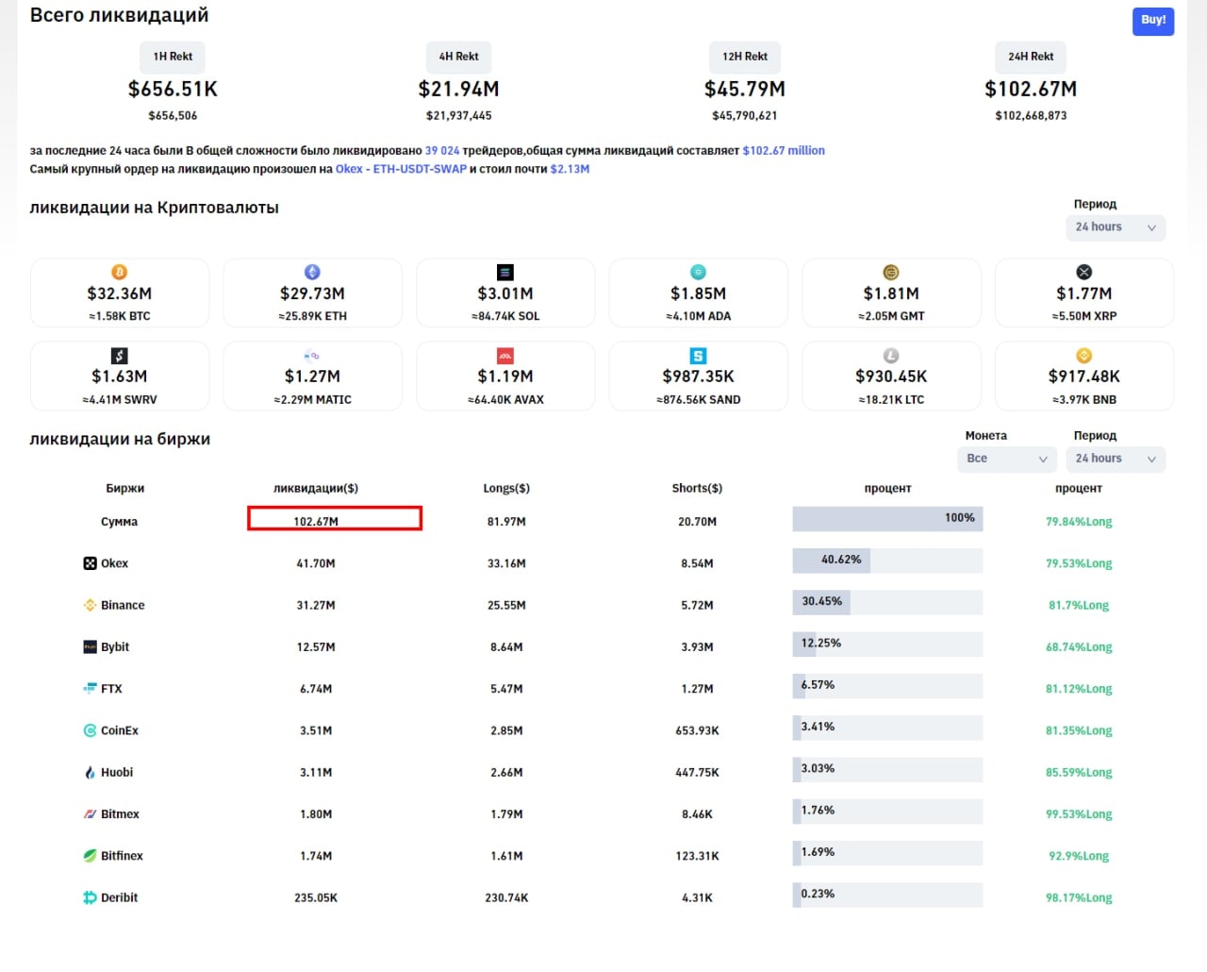Sort by Shorts($) column header
Viewport: 1207px width, 972px height.
(697, 489)
